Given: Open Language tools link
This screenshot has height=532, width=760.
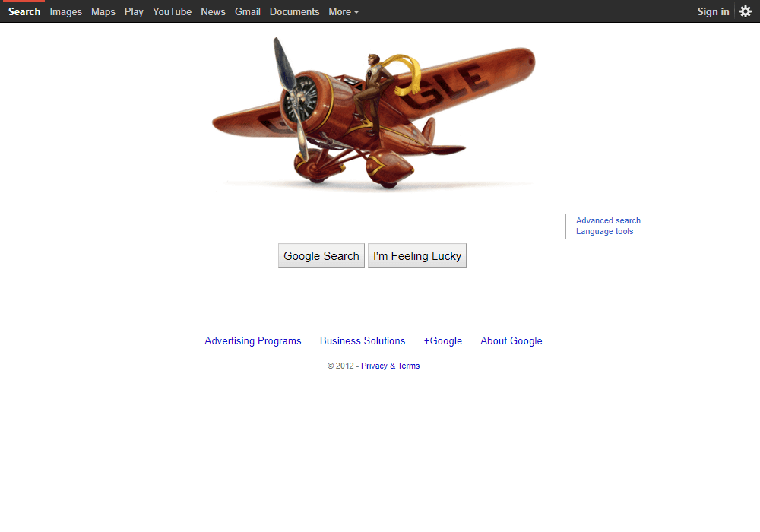Looking at the screenshot, I should click(x=604, y=231).
